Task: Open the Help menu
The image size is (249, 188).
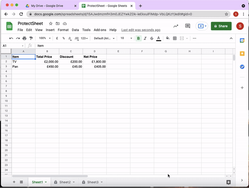Action: [x=113, y=30]
